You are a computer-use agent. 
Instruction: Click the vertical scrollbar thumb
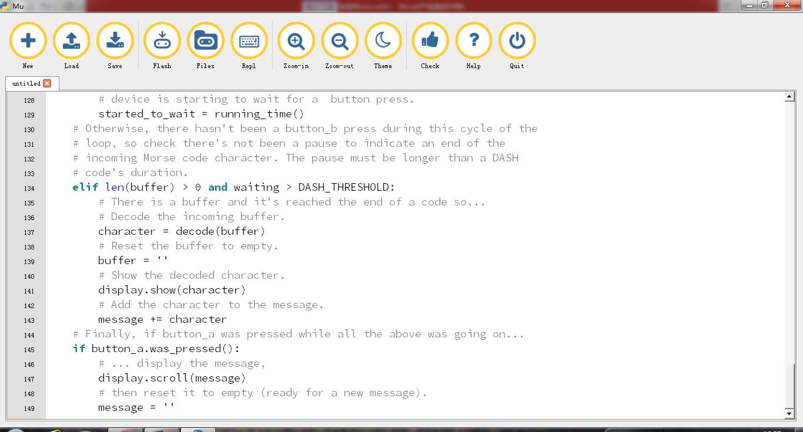pos(789,386)
